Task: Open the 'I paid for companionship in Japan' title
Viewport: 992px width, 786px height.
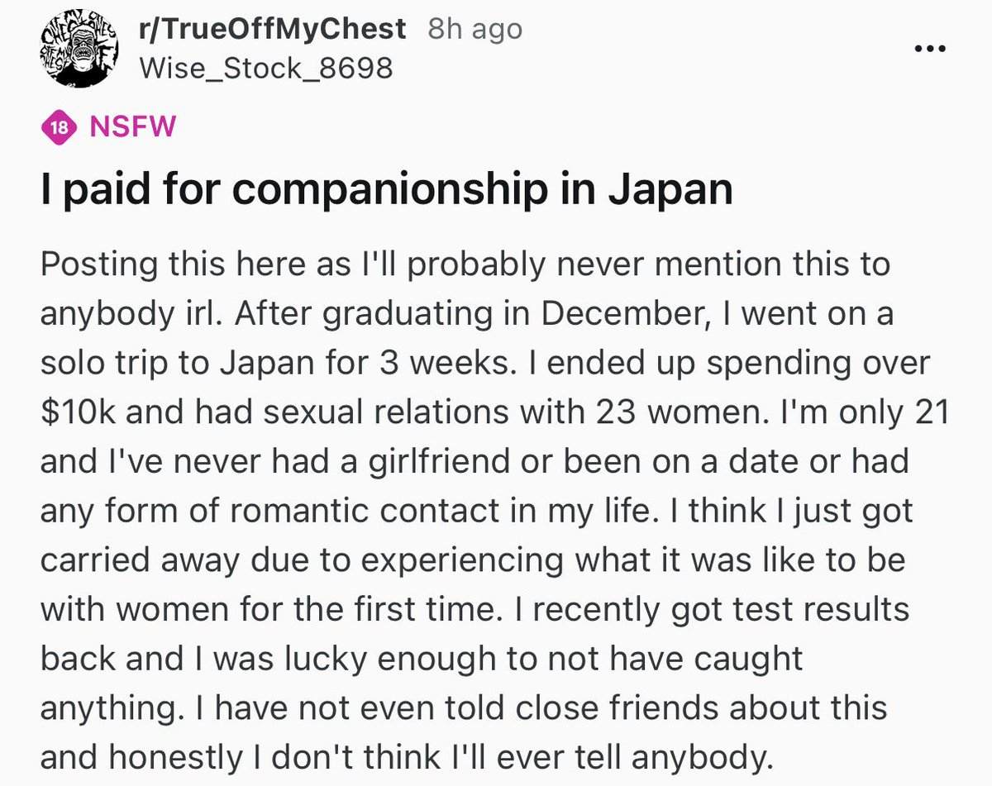Action: click(x=386, y=190)
